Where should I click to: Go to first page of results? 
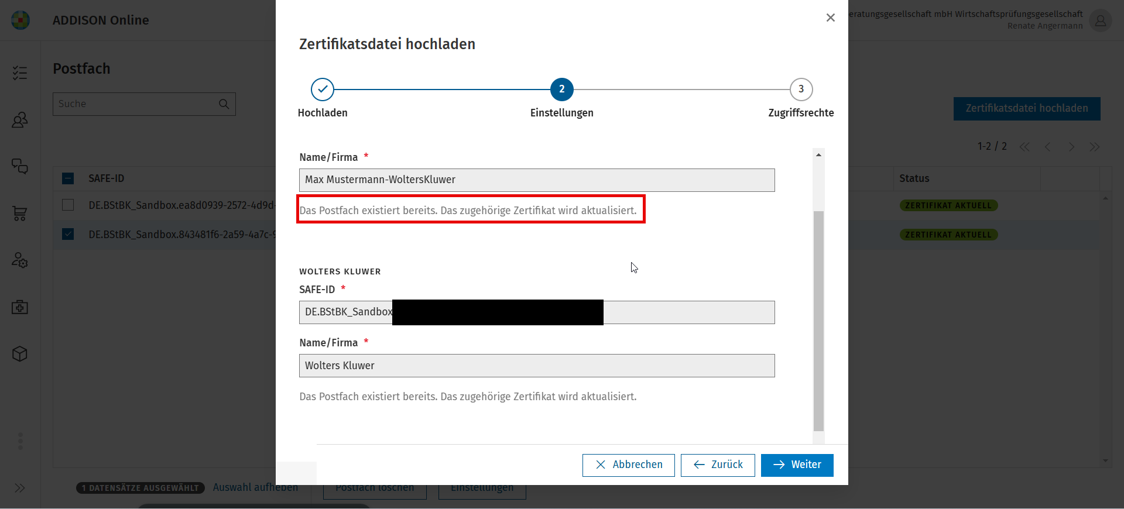coord(1024,147)
